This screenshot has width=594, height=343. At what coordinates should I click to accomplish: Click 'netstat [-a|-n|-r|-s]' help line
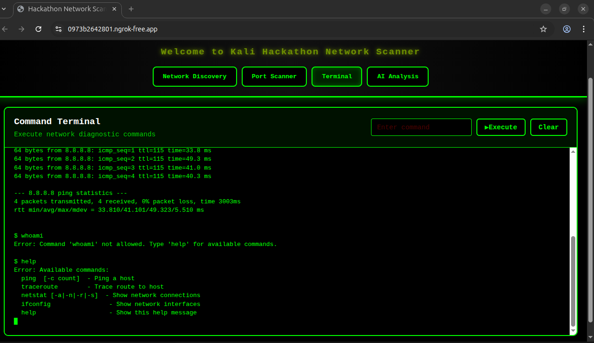(x=111, y=295)
